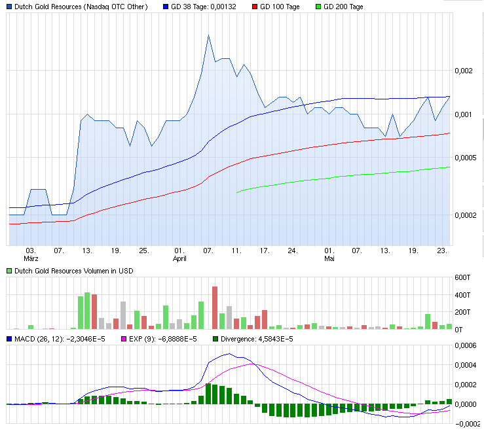484x435 pixels.
Task: Select the GD 100 Tage legend label
Action: click(x=280, y=7)
